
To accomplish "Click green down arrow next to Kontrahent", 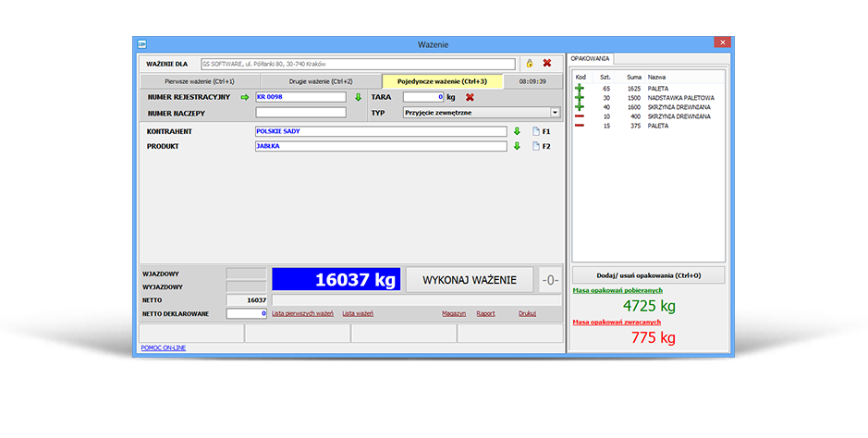I will click(x=518, y=131).
